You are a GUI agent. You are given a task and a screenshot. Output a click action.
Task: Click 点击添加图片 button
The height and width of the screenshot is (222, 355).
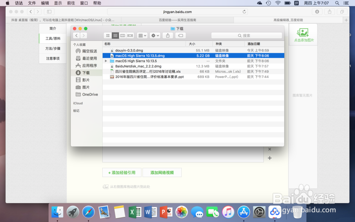304,35
